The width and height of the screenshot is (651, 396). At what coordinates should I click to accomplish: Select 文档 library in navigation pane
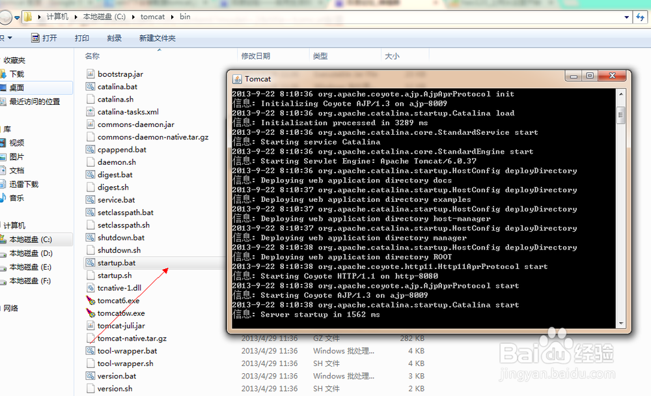[17, 171]
